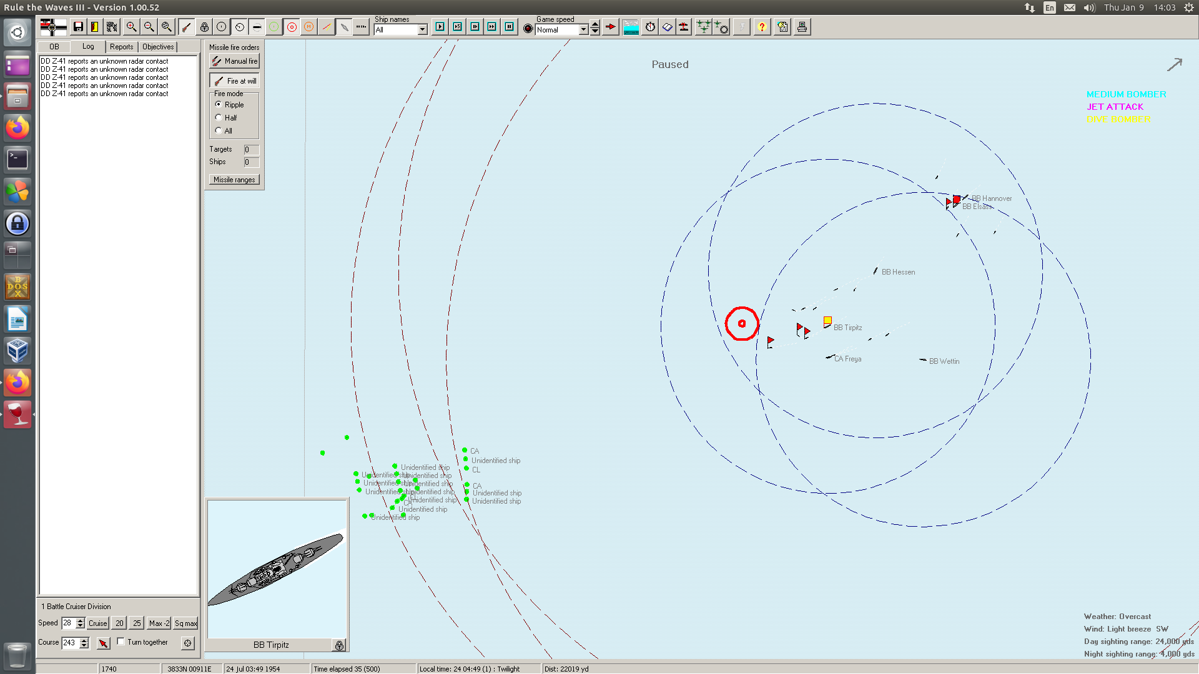The image size is (1199, 674).
Task: Click the printer icon in toolbar
Action: click(x=802, y=27)
